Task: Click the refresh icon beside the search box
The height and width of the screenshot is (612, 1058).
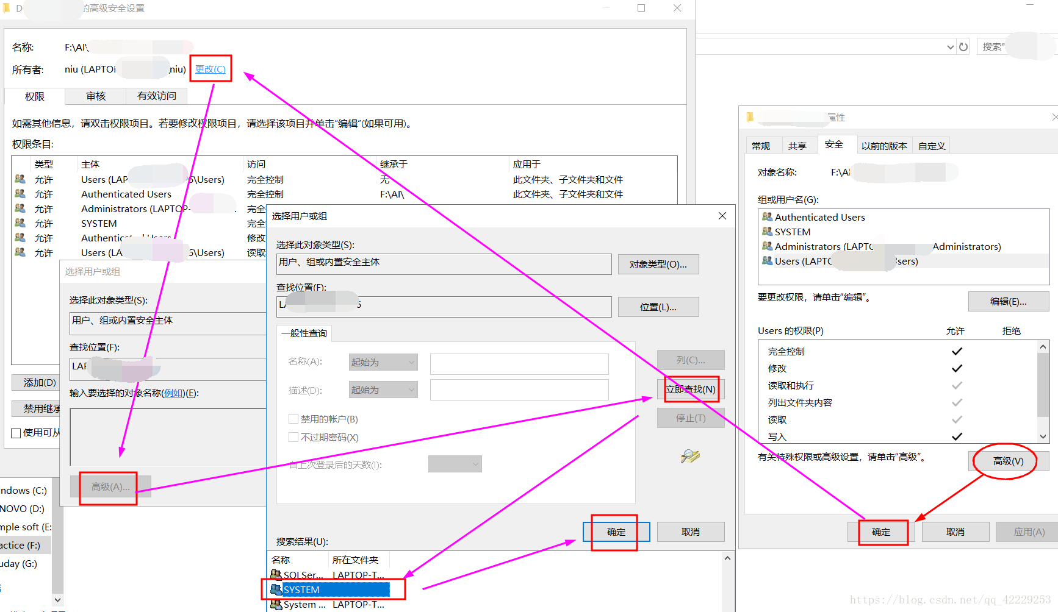Action: pos(963,46)
